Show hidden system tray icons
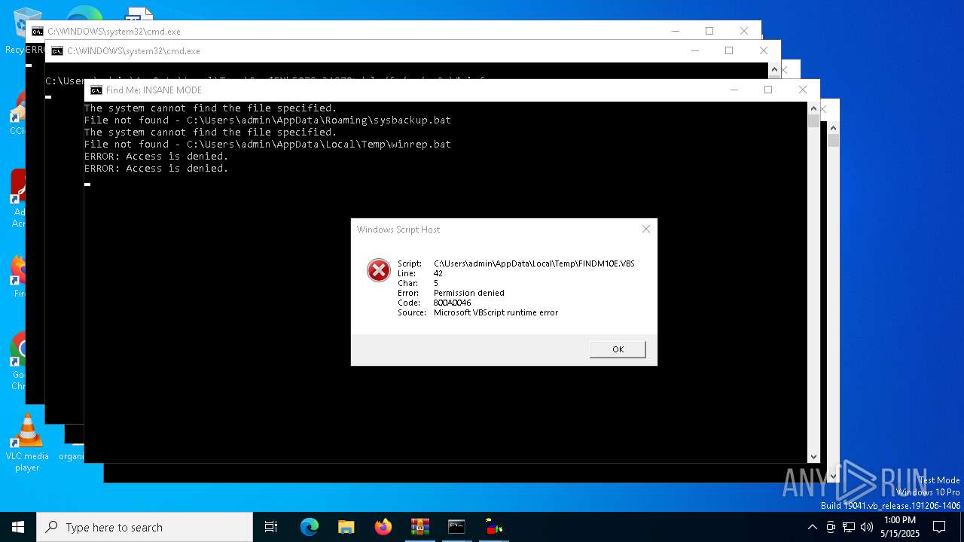This screenshot has width=964, height=542. pos(812,527)
